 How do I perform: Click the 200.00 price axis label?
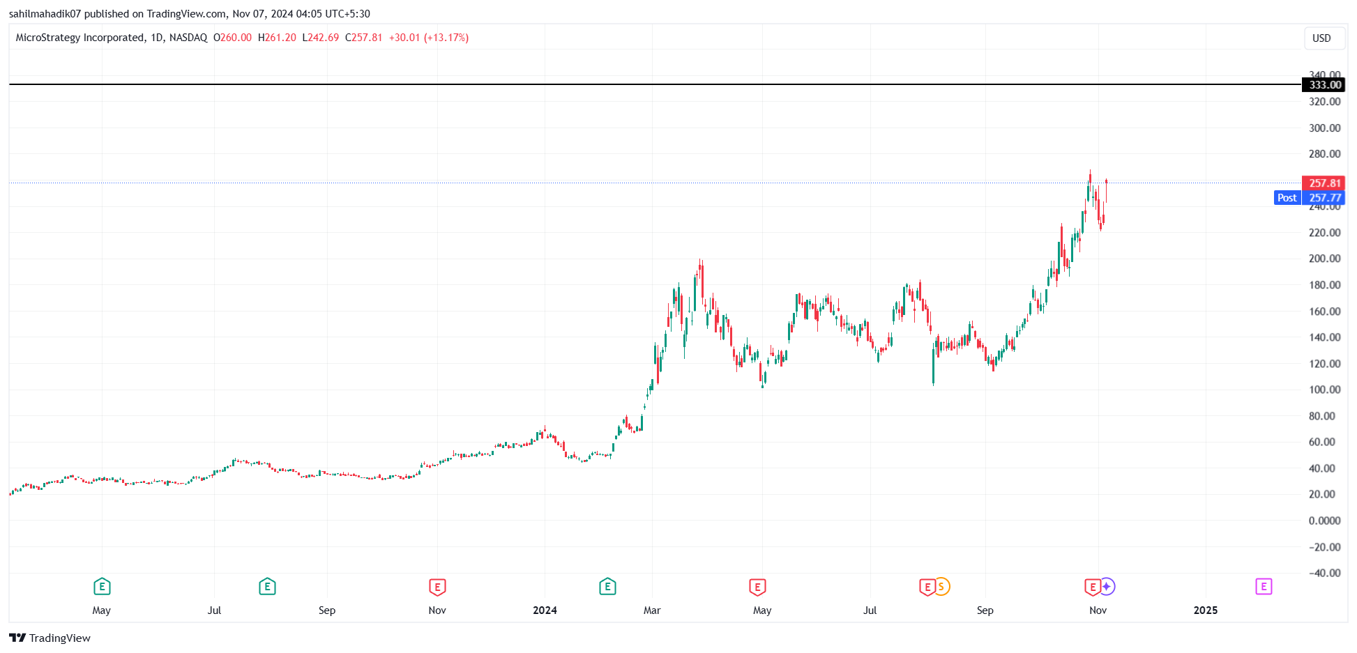[1324, 259]
